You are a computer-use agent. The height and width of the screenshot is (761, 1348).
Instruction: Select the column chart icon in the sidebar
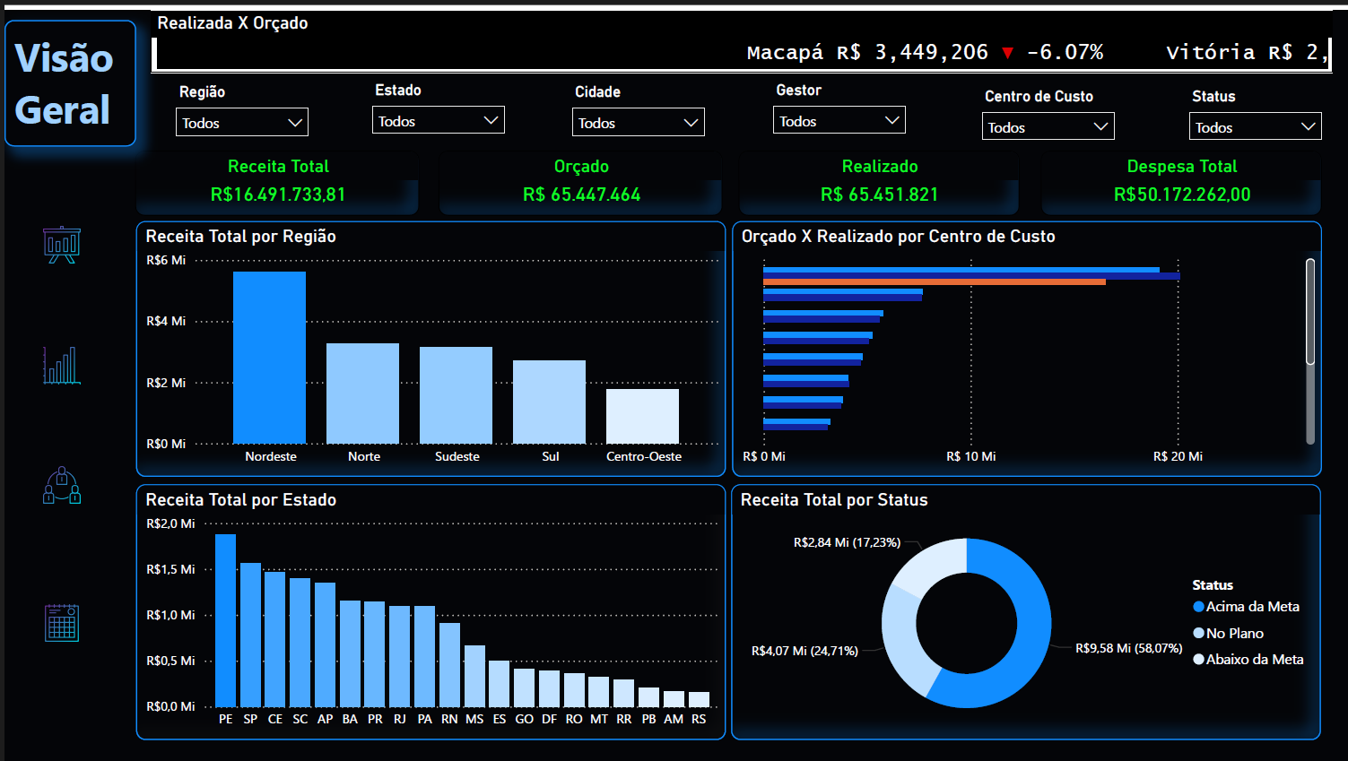[x=61, y=366]
